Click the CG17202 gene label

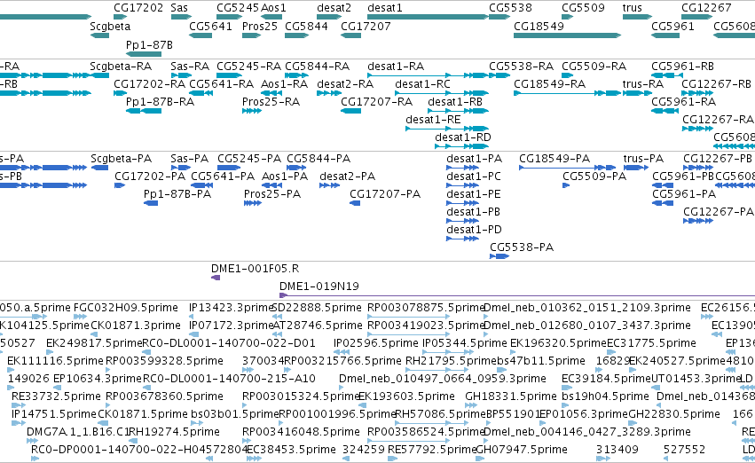(138, 8)
